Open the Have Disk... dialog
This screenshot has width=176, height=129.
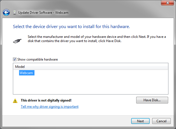(152, 100)
